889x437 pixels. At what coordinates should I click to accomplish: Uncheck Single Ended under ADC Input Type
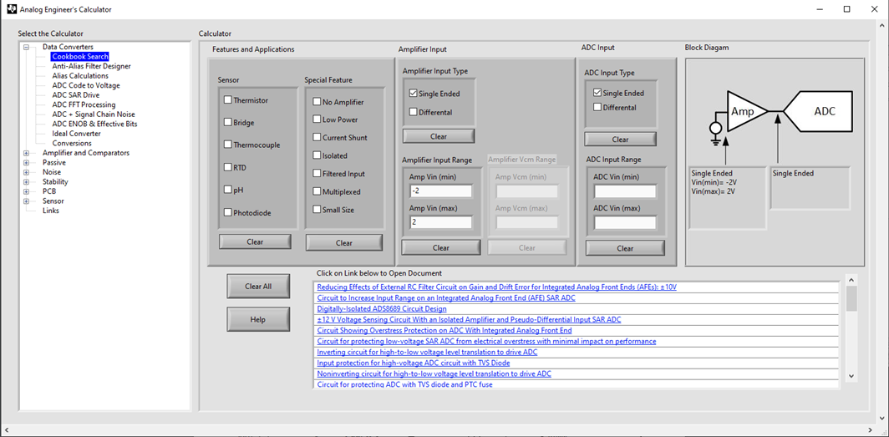coord(597,93)
